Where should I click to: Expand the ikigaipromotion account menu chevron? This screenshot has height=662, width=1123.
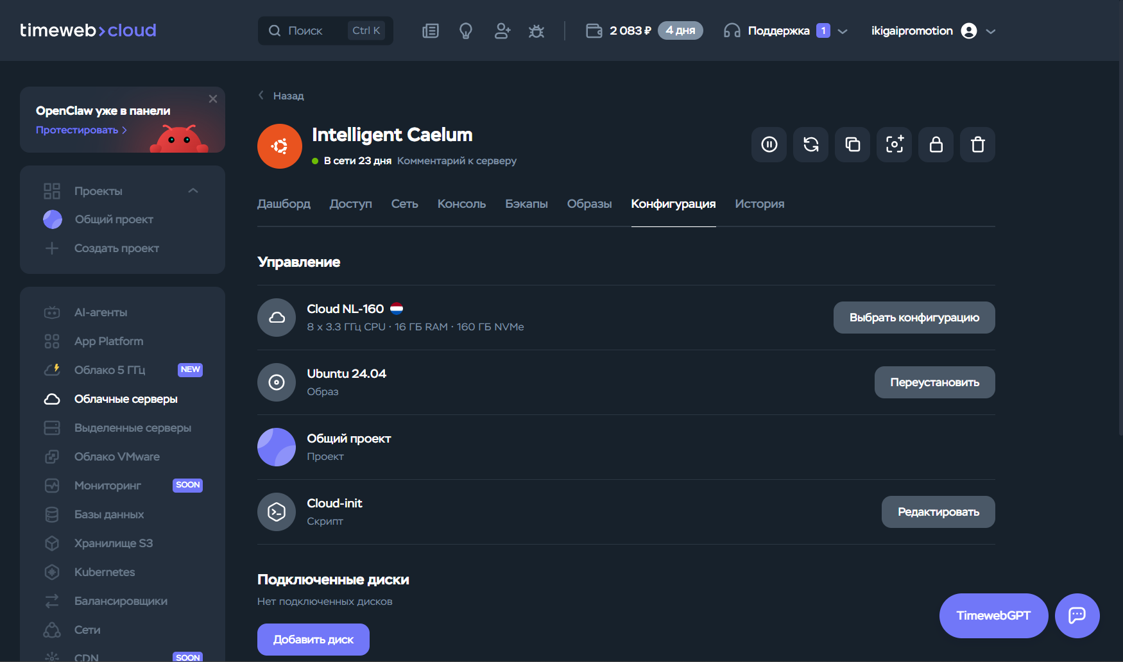click(991, 31)
